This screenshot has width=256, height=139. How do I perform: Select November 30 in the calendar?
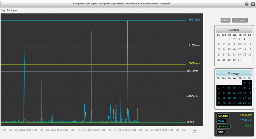[x=249, y=103]
